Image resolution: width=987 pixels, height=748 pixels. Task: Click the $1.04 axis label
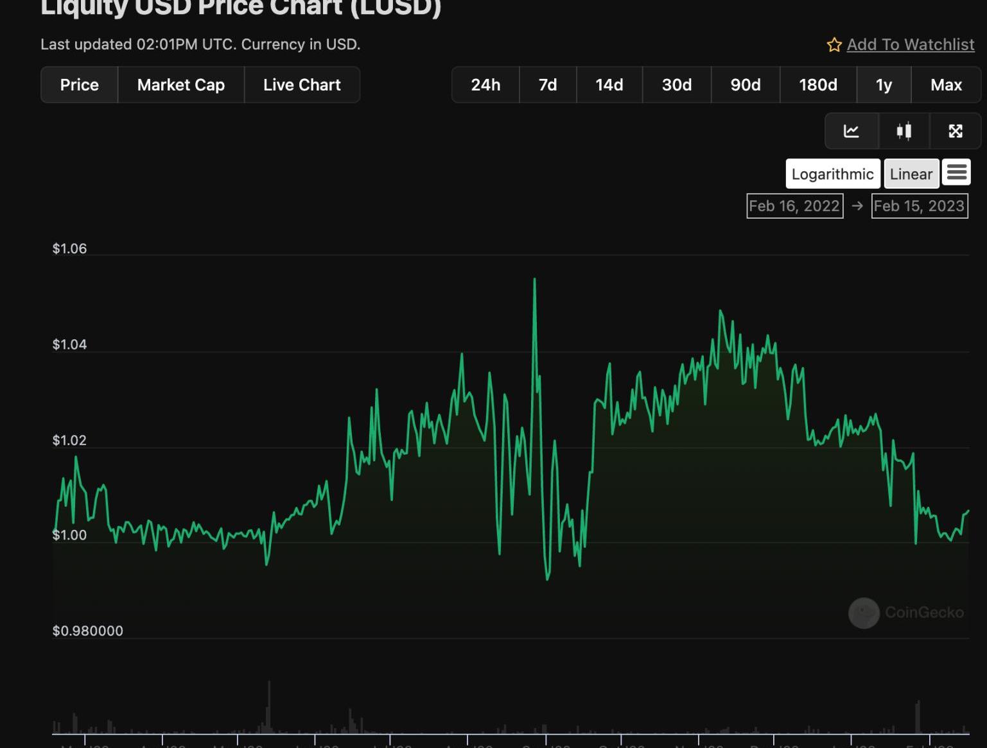tap(69, 344)
